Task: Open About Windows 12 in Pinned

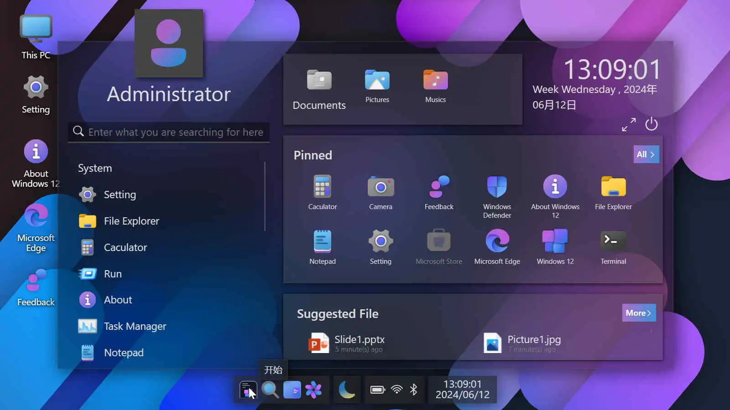Action: [555, 196]
